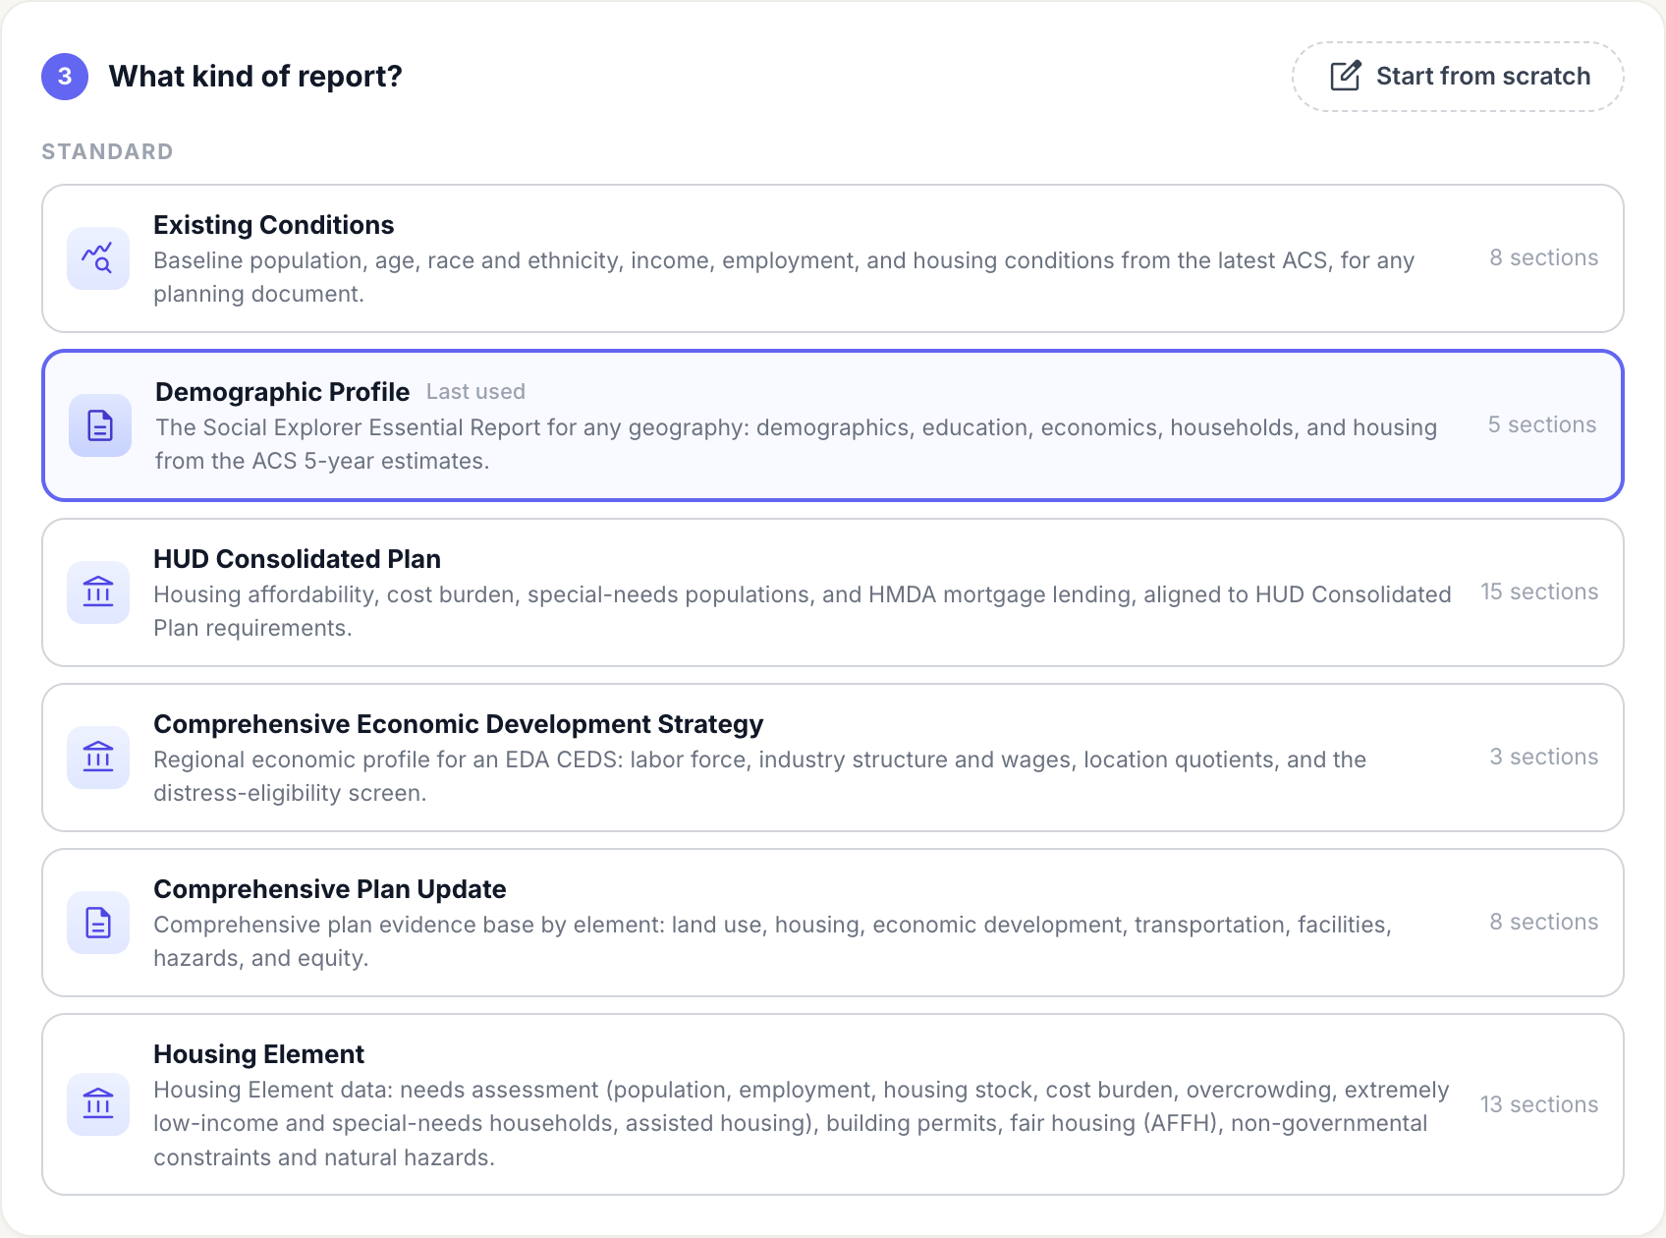Click the Start from scratch button
Screen dimensions: 1666x1238
tap(1457, 77)
